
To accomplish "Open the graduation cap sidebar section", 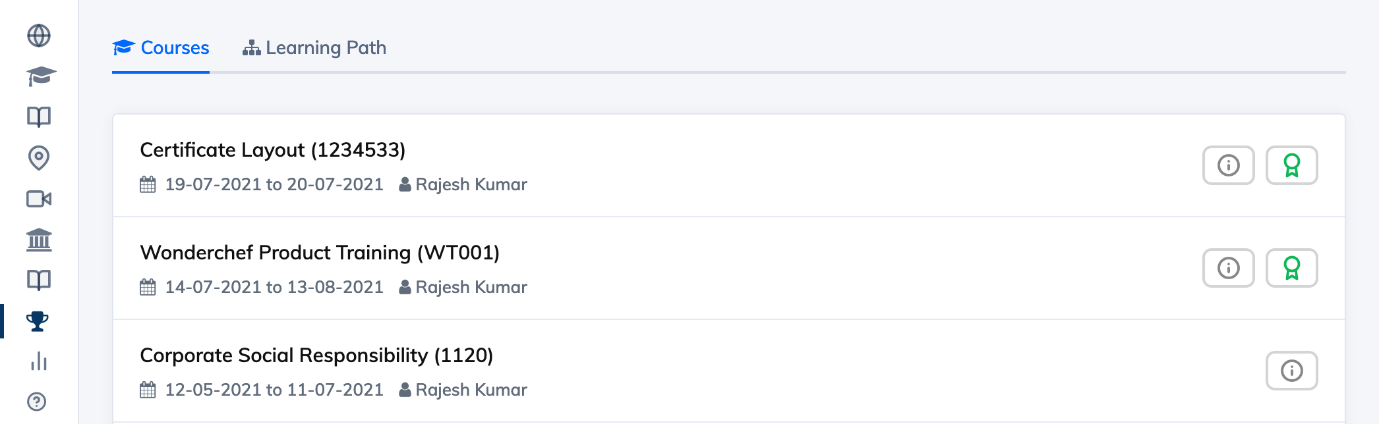I will click(x=41, y=76).
